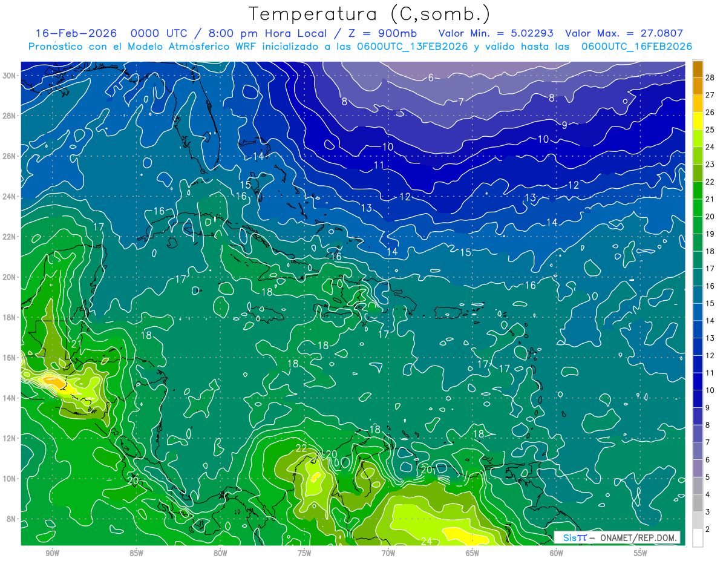The width and height of the screenshot is (726, 561).
Task: Click the '11' contour label on the map
Action: (379, 165)
